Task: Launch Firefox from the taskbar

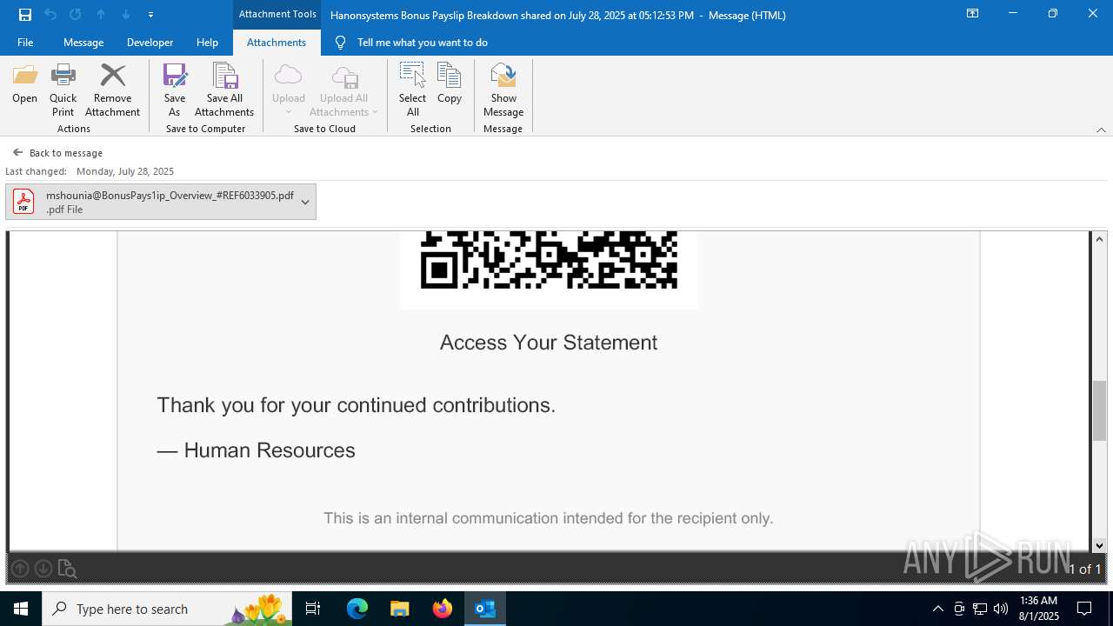Action: pos(443,609)
